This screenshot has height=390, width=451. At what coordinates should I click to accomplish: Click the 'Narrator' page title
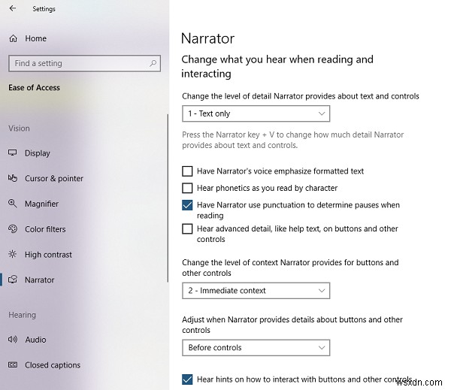[208, 38]
